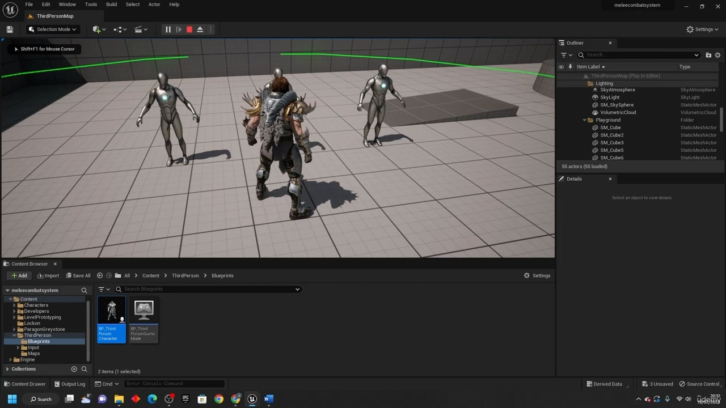Image resolution: width=726 pixels, height=408 pixels.
Task: Click the Save All button
Action: (78, 275)
